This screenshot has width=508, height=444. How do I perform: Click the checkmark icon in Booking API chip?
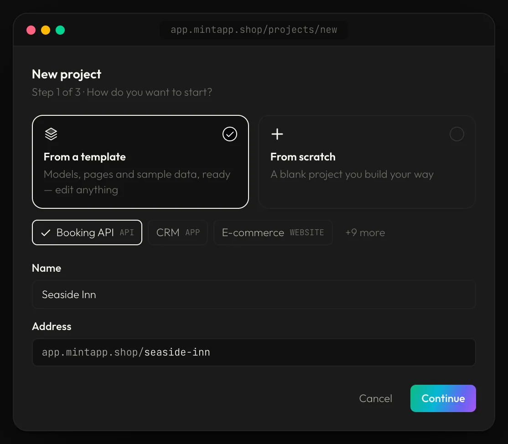[46, 232]
